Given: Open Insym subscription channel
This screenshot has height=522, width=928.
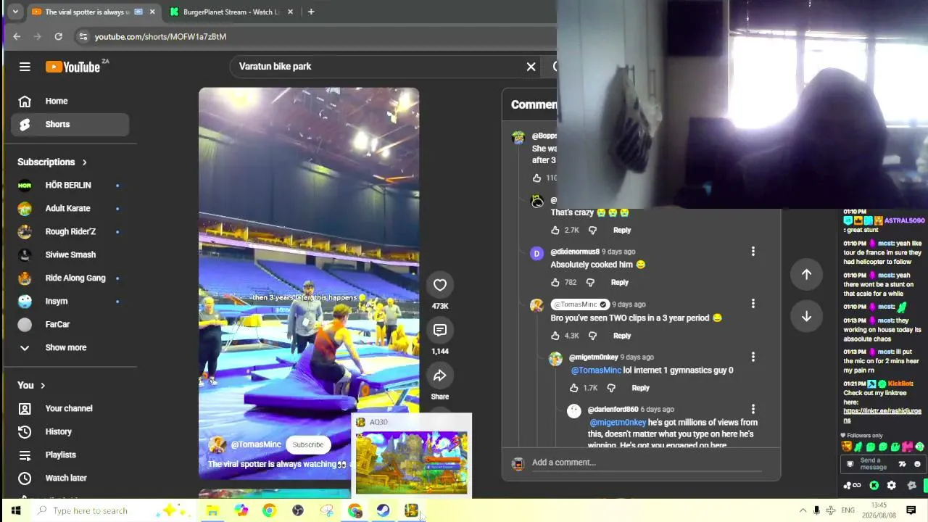Looking at the screenshot, I should click(70, 301).
